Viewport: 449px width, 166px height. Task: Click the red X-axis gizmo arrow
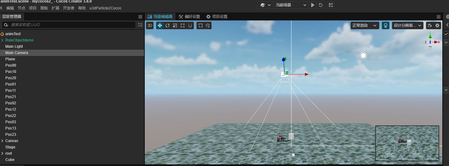pos(306,75)
